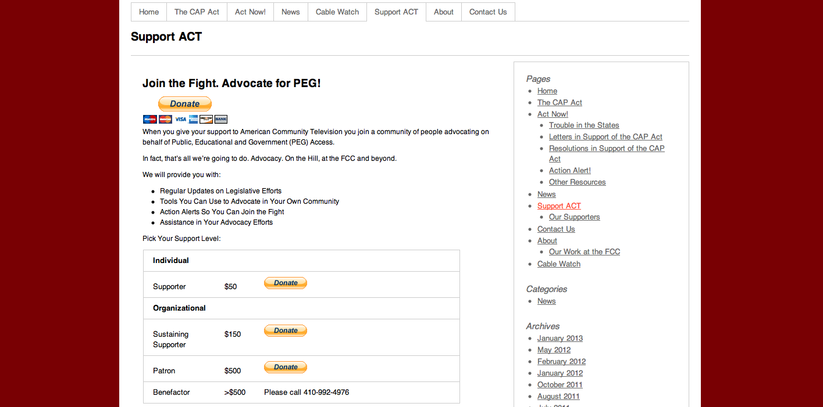
Task: Click the large Donate button under the heading
Action: [185, 104]
